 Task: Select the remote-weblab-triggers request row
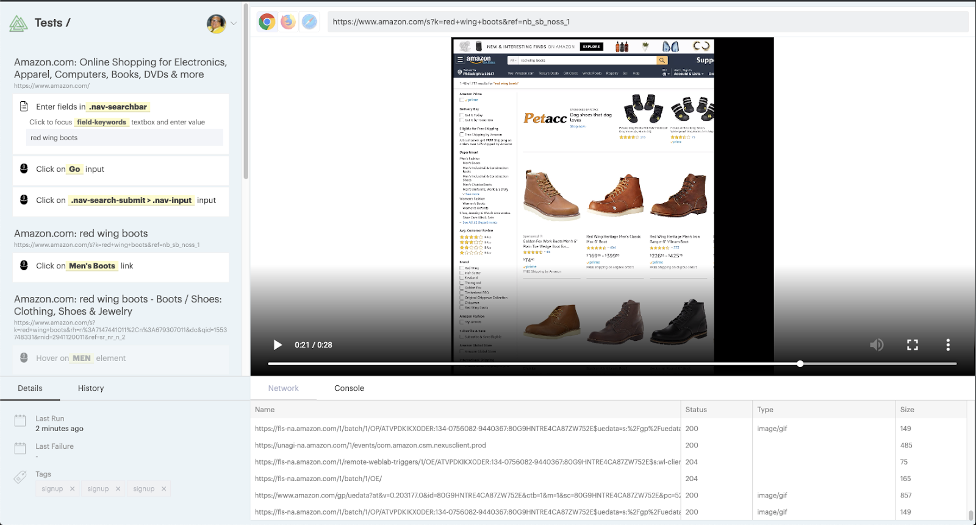pyautogui.click(x=608, y=462)
